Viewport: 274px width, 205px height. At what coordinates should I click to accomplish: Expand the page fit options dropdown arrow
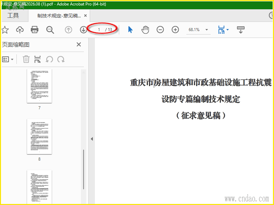pos(227,30)
